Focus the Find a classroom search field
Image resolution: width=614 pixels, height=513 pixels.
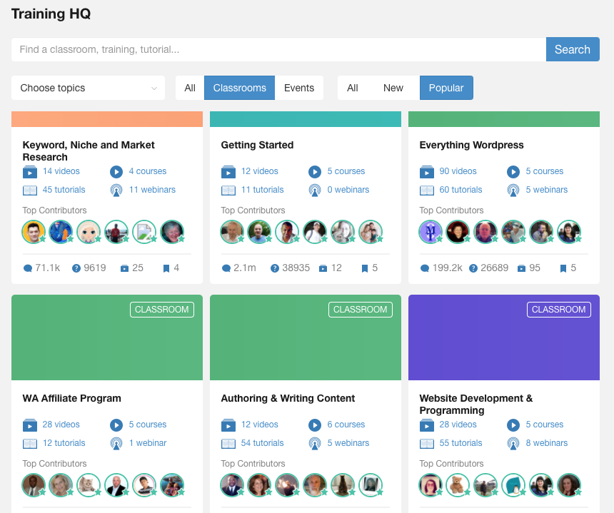click(x=278, y=50)
